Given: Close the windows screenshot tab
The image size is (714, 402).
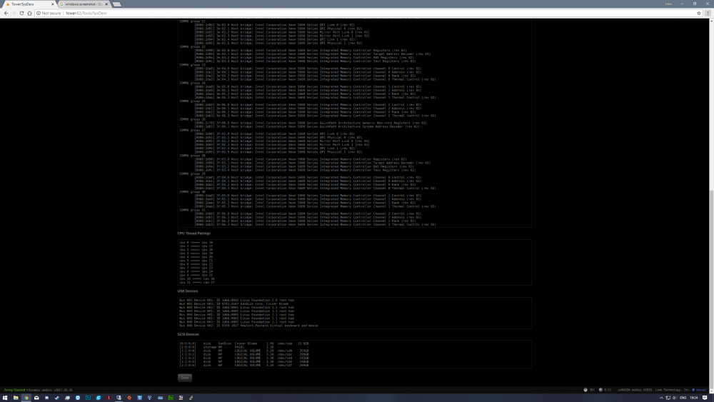Looking at the screenshot, I should click(x=106, y=4).
